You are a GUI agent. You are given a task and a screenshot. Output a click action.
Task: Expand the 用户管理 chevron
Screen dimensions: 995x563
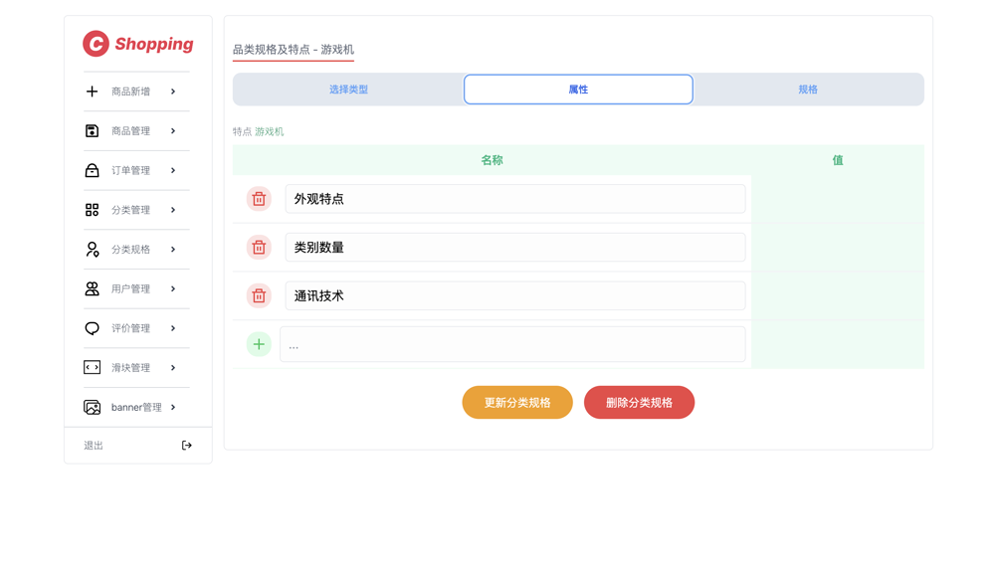coord(173,288)
